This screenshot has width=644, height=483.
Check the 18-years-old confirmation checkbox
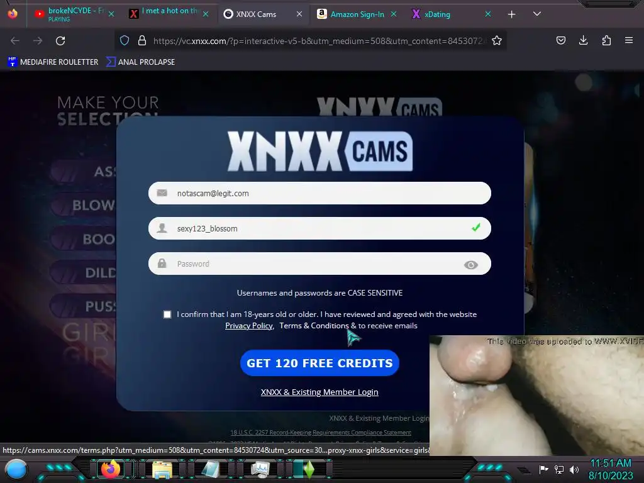point(167,314)
